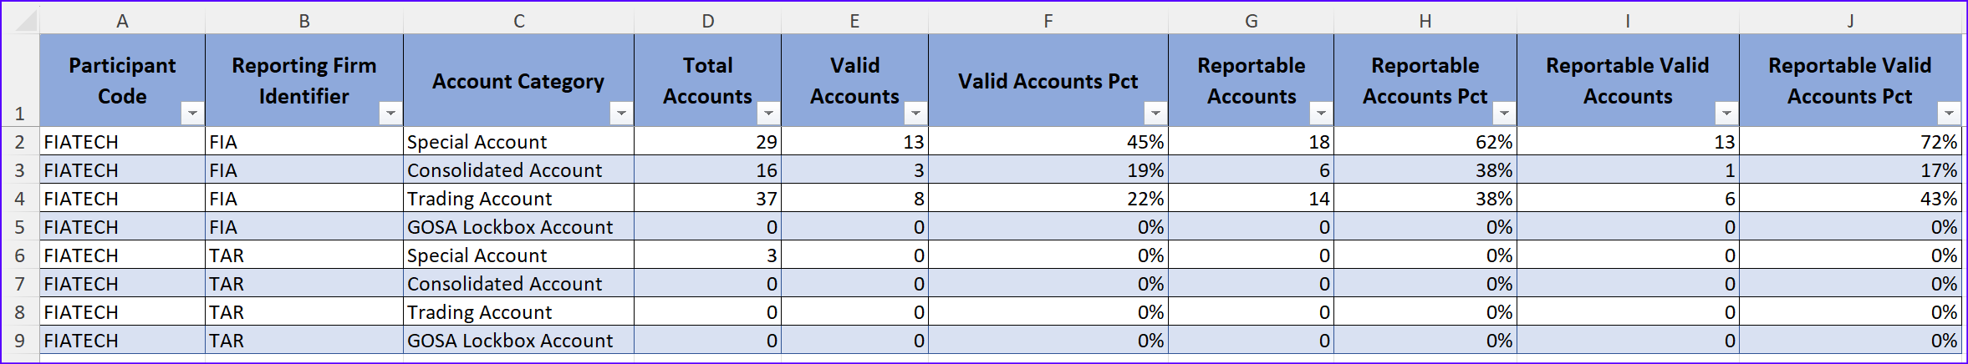The image size is (1968, 364).
Task: Select column F header
Action: pos(1048,21)
